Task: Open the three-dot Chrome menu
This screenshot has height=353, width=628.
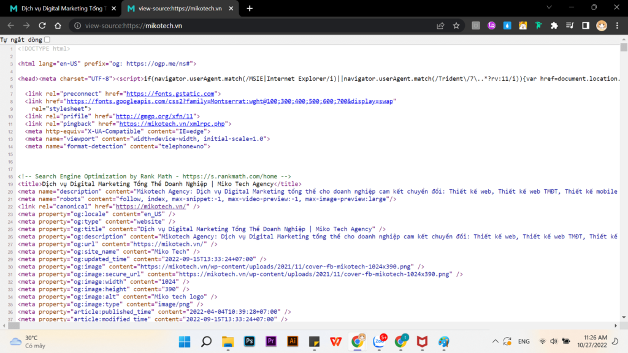Action: tap(617, 26)
